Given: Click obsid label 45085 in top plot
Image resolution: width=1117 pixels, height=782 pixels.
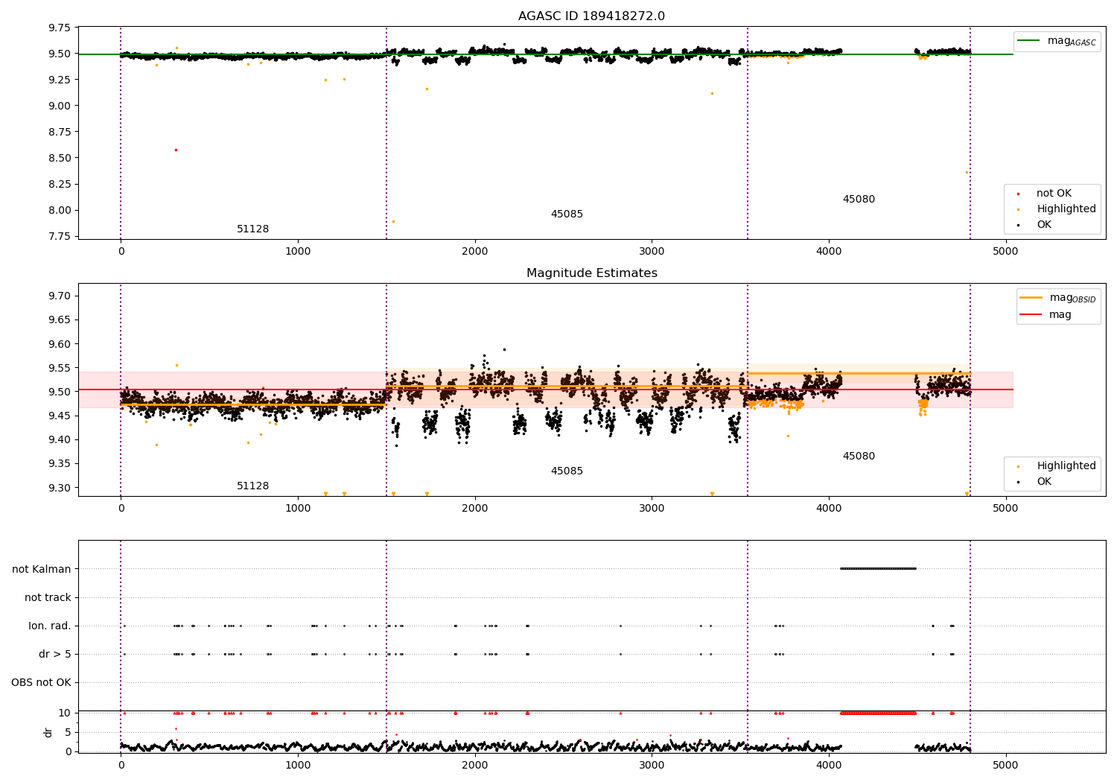Looking at the screenshot, I should coord(567,214).
